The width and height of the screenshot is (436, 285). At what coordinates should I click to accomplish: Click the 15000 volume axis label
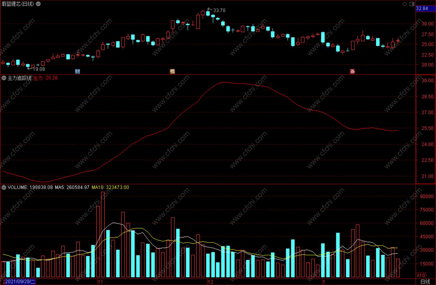coord(427,264)
